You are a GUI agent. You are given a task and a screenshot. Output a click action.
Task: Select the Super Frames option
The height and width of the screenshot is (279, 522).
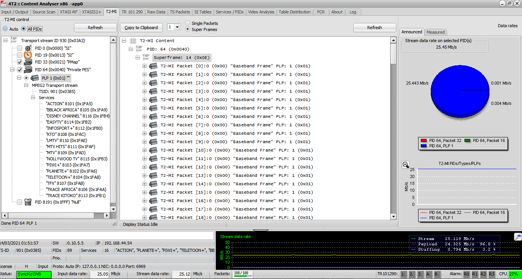tap(187, 29)
